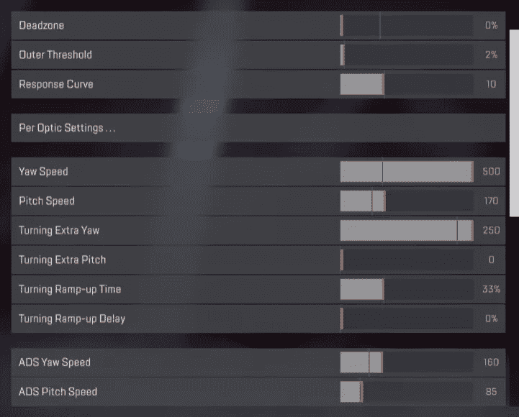This screenshot has height=417, width=519.
Task: Click the ADS Pitch Speed slider
Action: [407, 392]
